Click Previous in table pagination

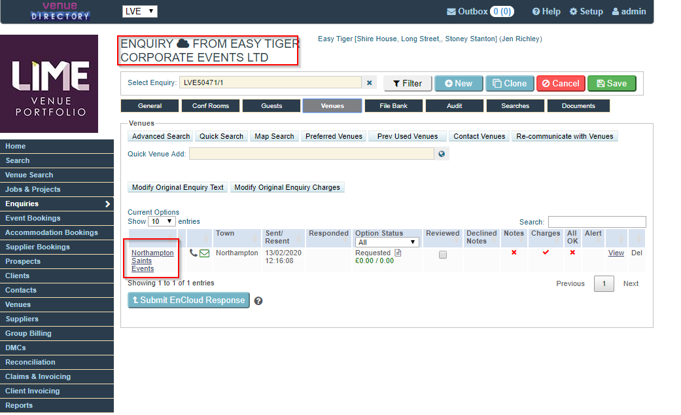pyautogui.click(x=570, y=284)
